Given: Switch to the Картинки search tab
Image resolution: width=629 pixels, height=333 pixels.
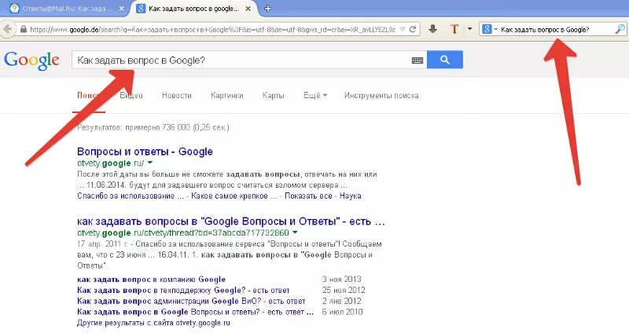Looking at the screenshot, I should click(226, 95).
